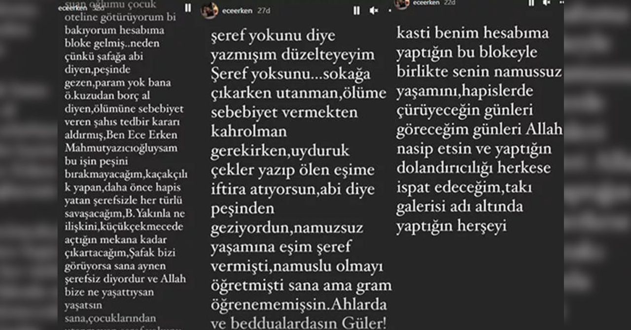This screenshot has height=330, width=631.
Task: Click the line 'yaptığın herşeyi'
Action: pos(452,226)
